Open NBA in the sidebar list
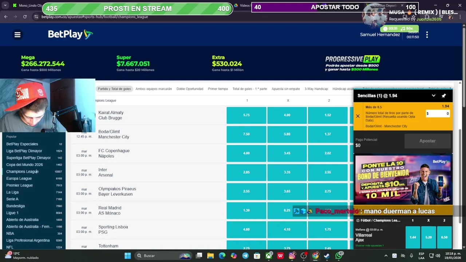The height and width of the screenshot is (262, 466). [10, 234]
